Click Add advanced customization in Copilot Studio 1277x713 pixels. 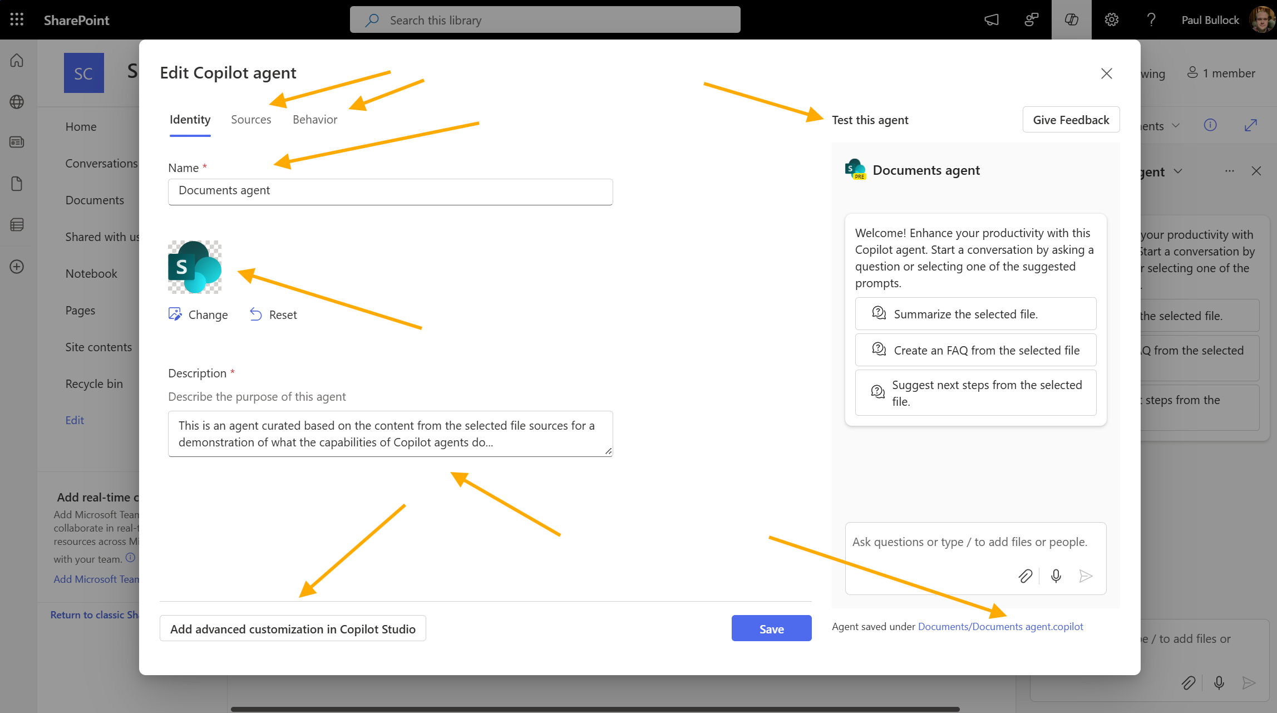(292, 628)
